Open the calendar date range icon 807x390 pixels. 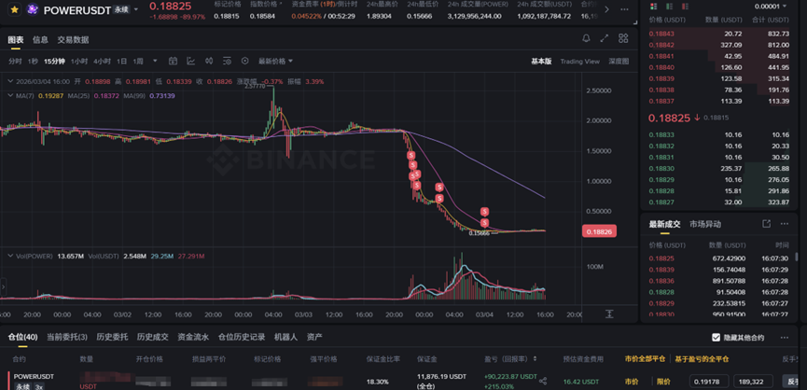pos(173,61)
